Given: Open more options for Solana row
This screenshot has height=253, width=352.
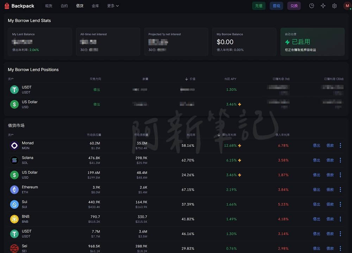Looking at the screenshot, I should [340, 160].
